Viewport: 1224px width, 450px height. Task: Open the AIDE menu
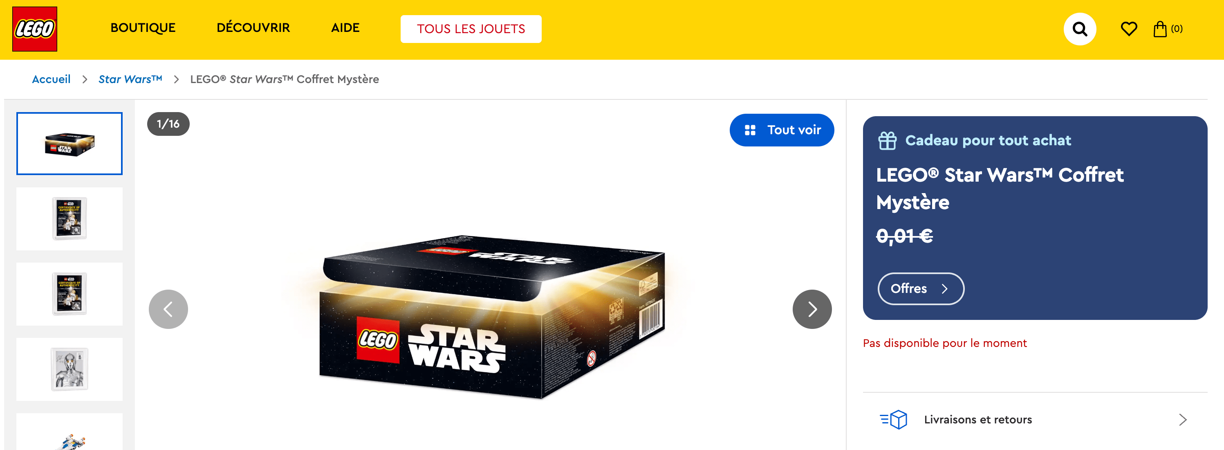(345, 28)
